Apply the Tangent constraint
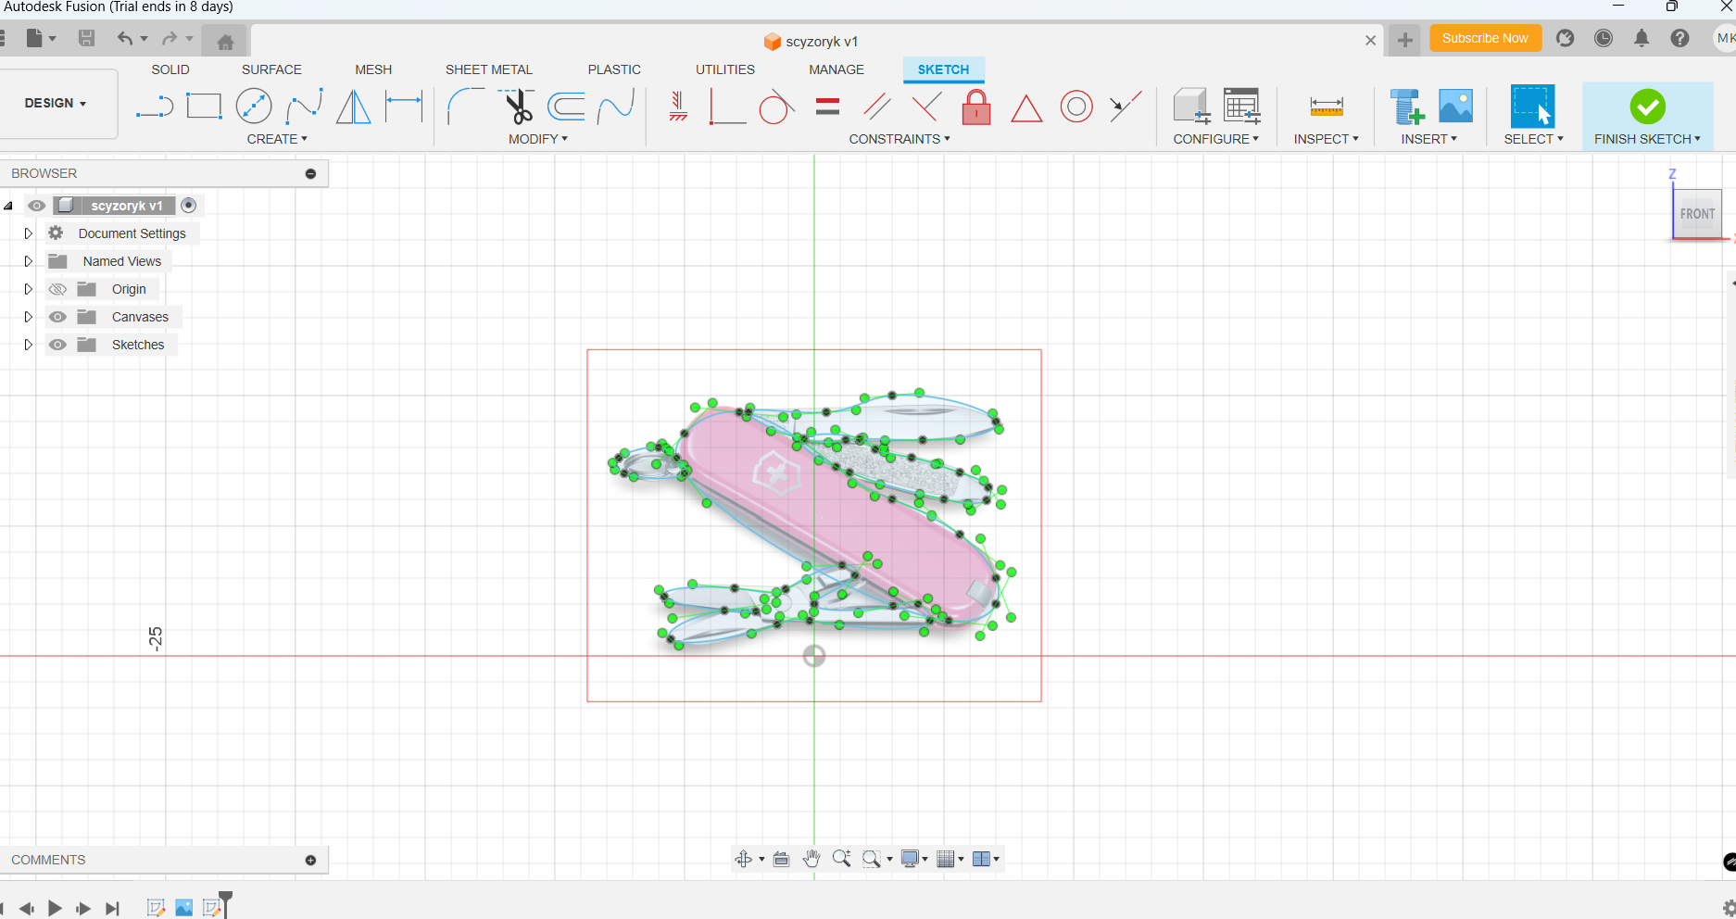1736x919 pixels. [x=776, y=107]
